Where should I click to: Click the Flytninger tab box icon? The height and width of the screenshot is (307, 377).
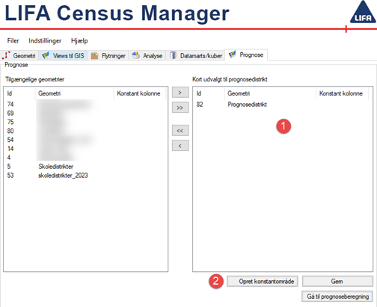click(x=94, y=55)
